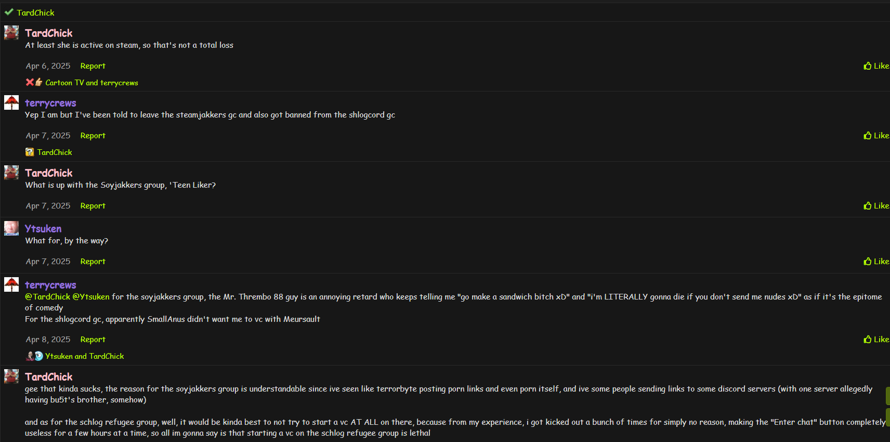The width and height of the screenshot is (890, 442).
Task: Visit Ytsuken's profile via username heading
Action: click(43, 229)
